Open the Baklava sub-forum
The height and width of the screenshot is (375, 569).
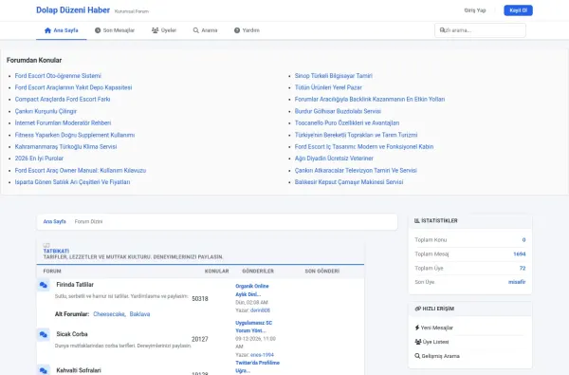[x=139, y=314]
